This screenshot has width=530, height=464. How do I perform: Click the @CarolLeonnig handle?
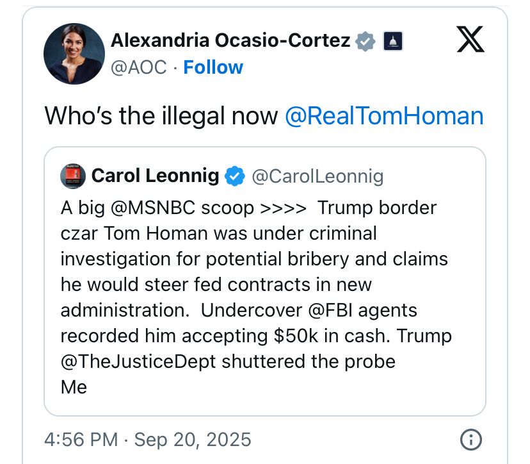click(317, 176)
